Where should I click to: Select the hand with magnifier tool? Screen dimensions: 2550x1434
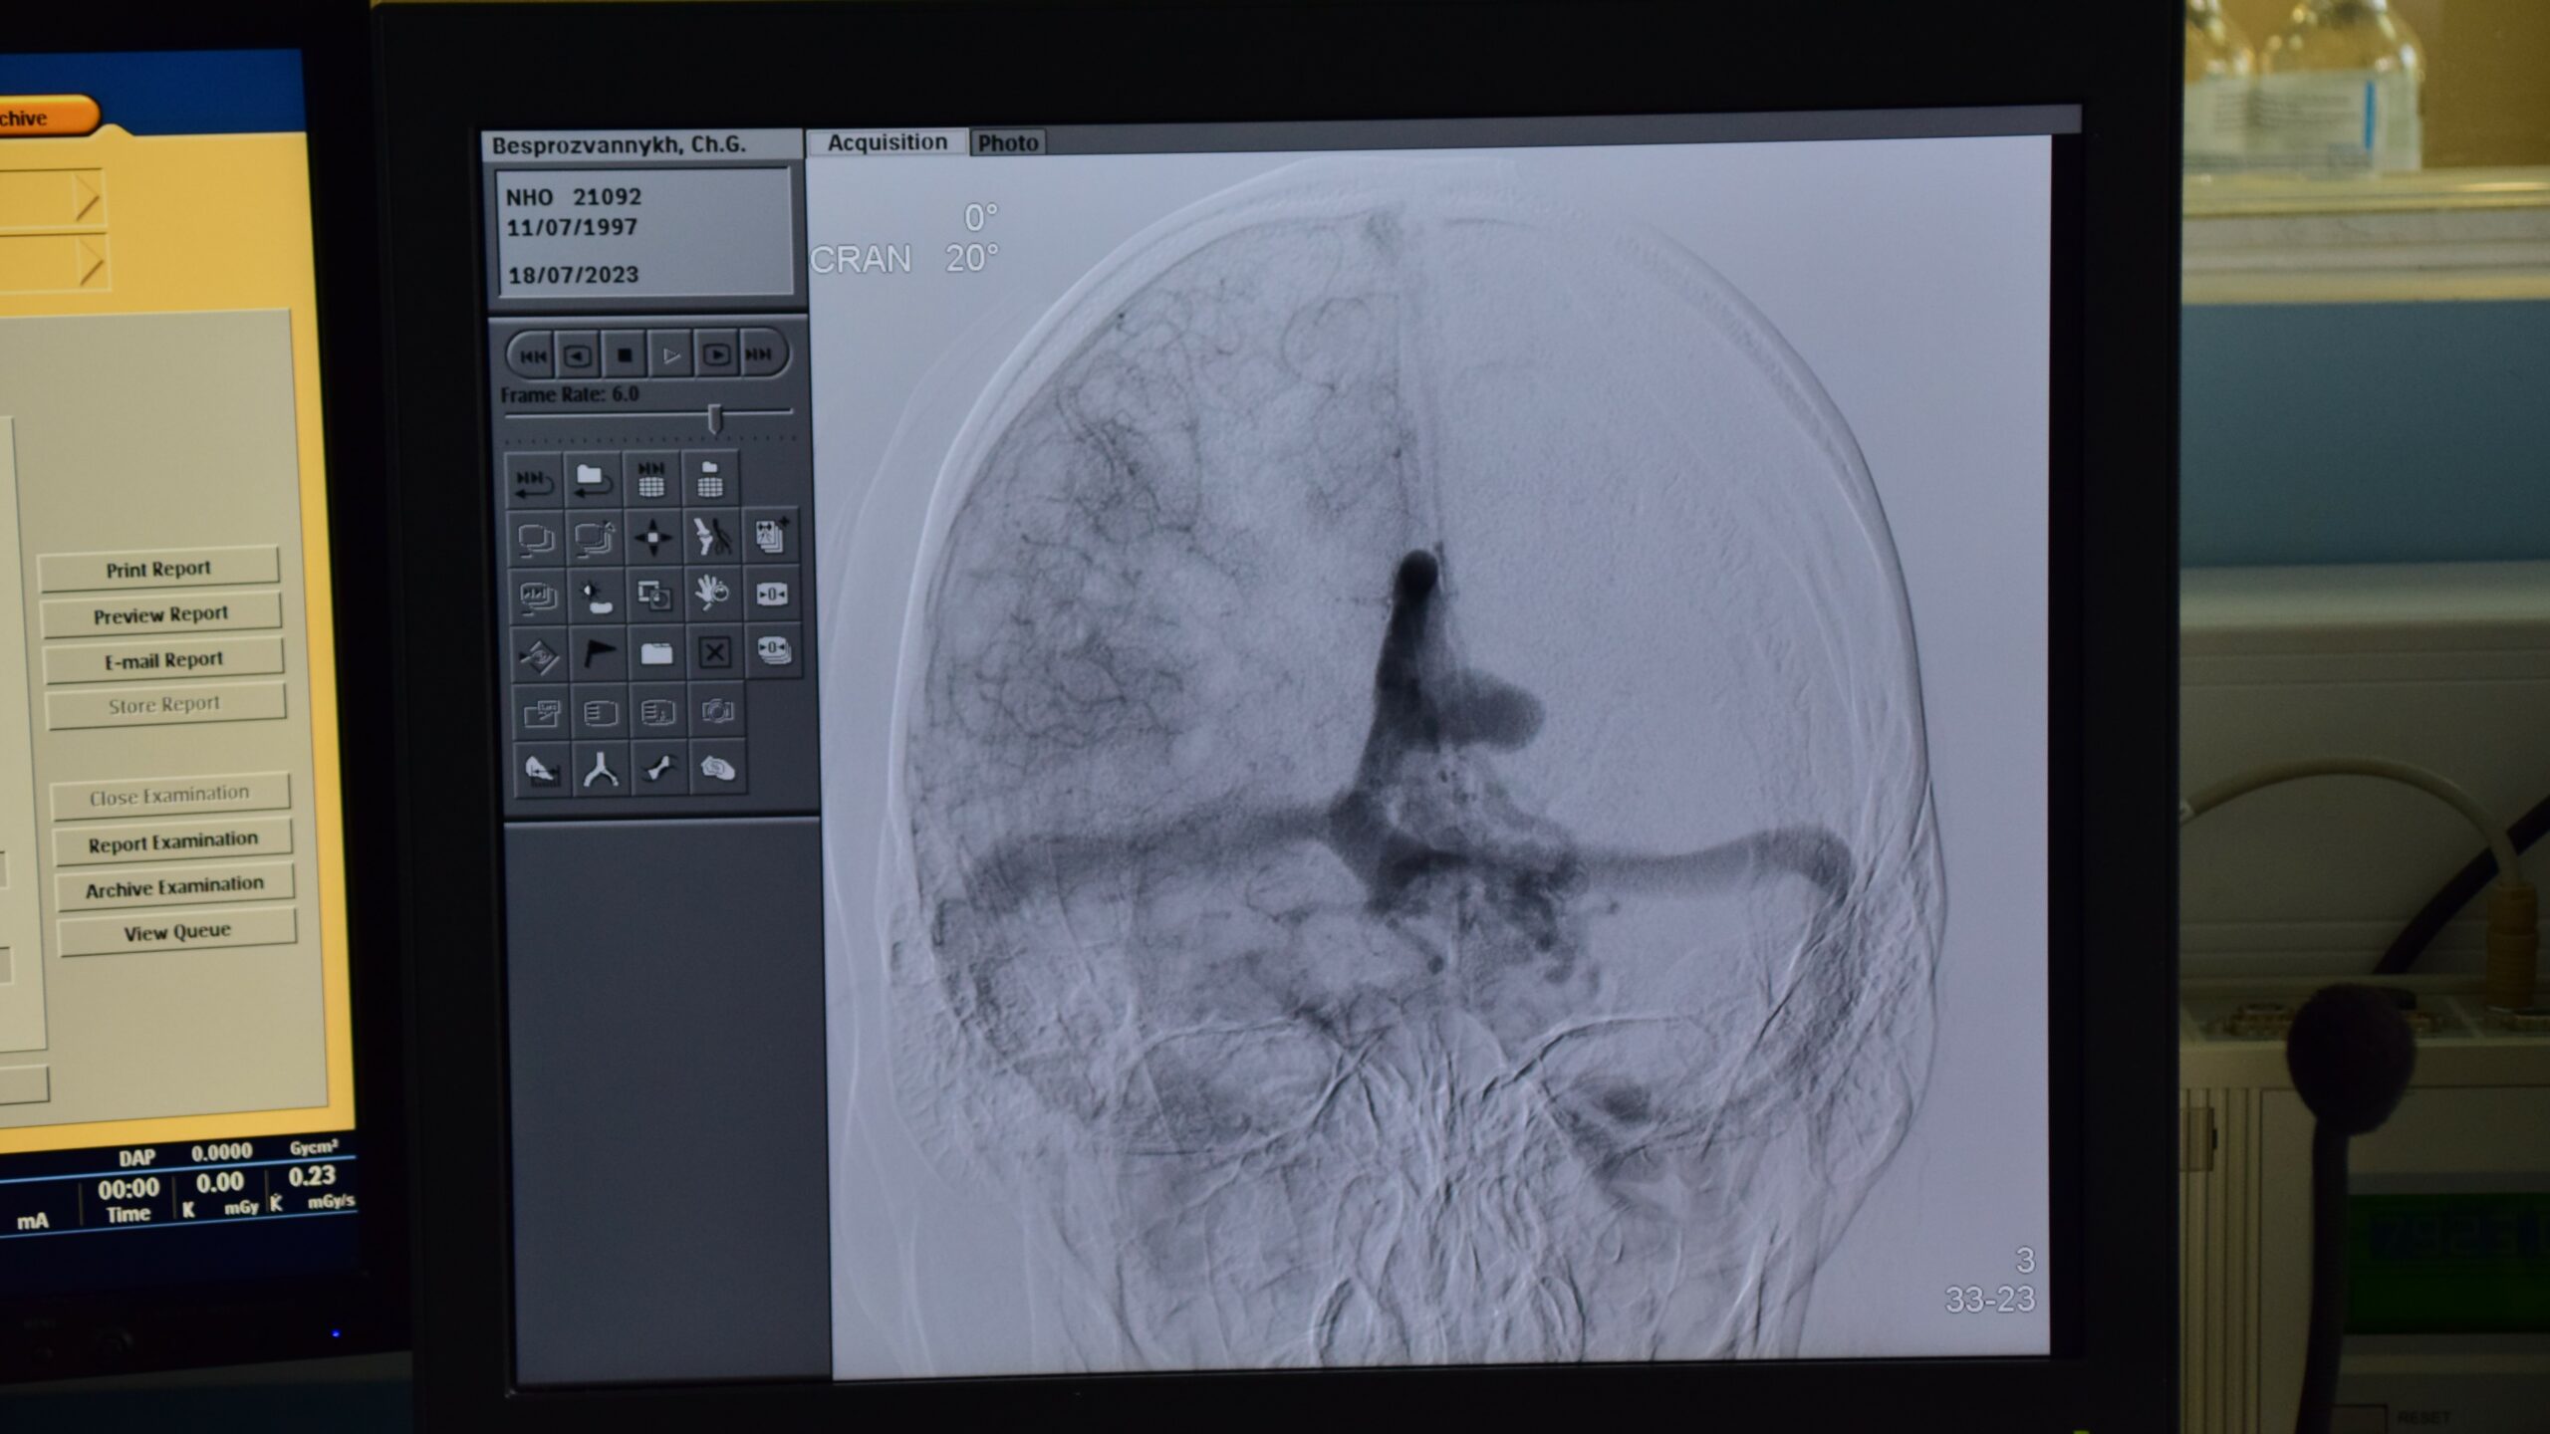pos(713,595)
